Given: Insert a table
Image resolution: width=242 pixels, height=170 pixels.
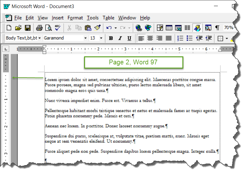Looking at the screenshot, I should point(169,28).
